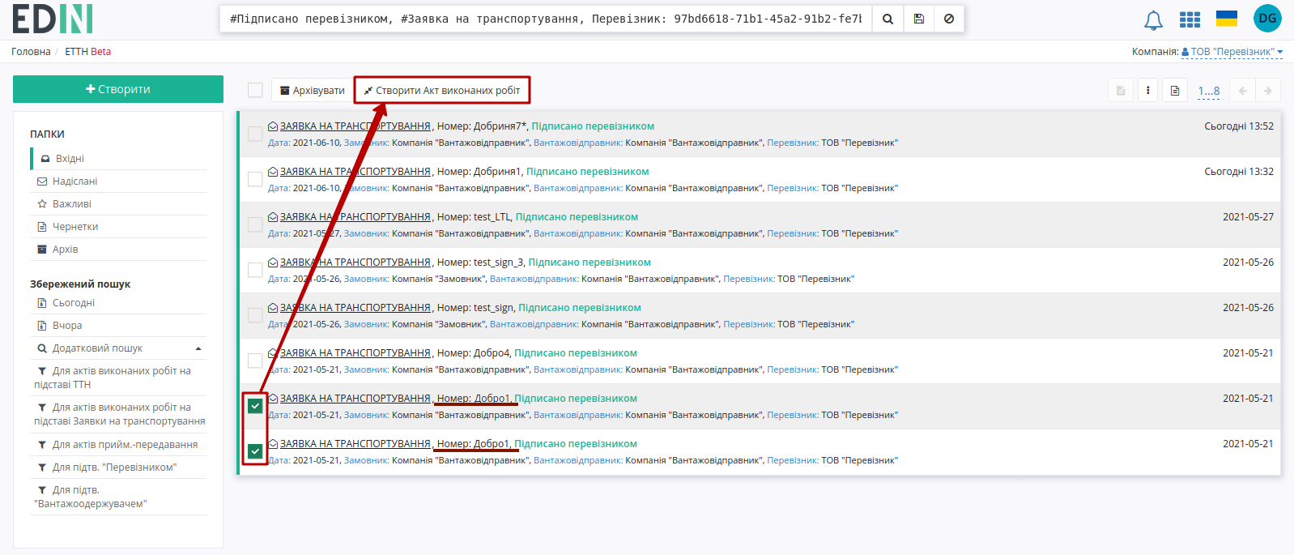This screenshot has width=1294, height=555.
Task: Select checkbox for Добриня1 request
Action: pos(255,179)
